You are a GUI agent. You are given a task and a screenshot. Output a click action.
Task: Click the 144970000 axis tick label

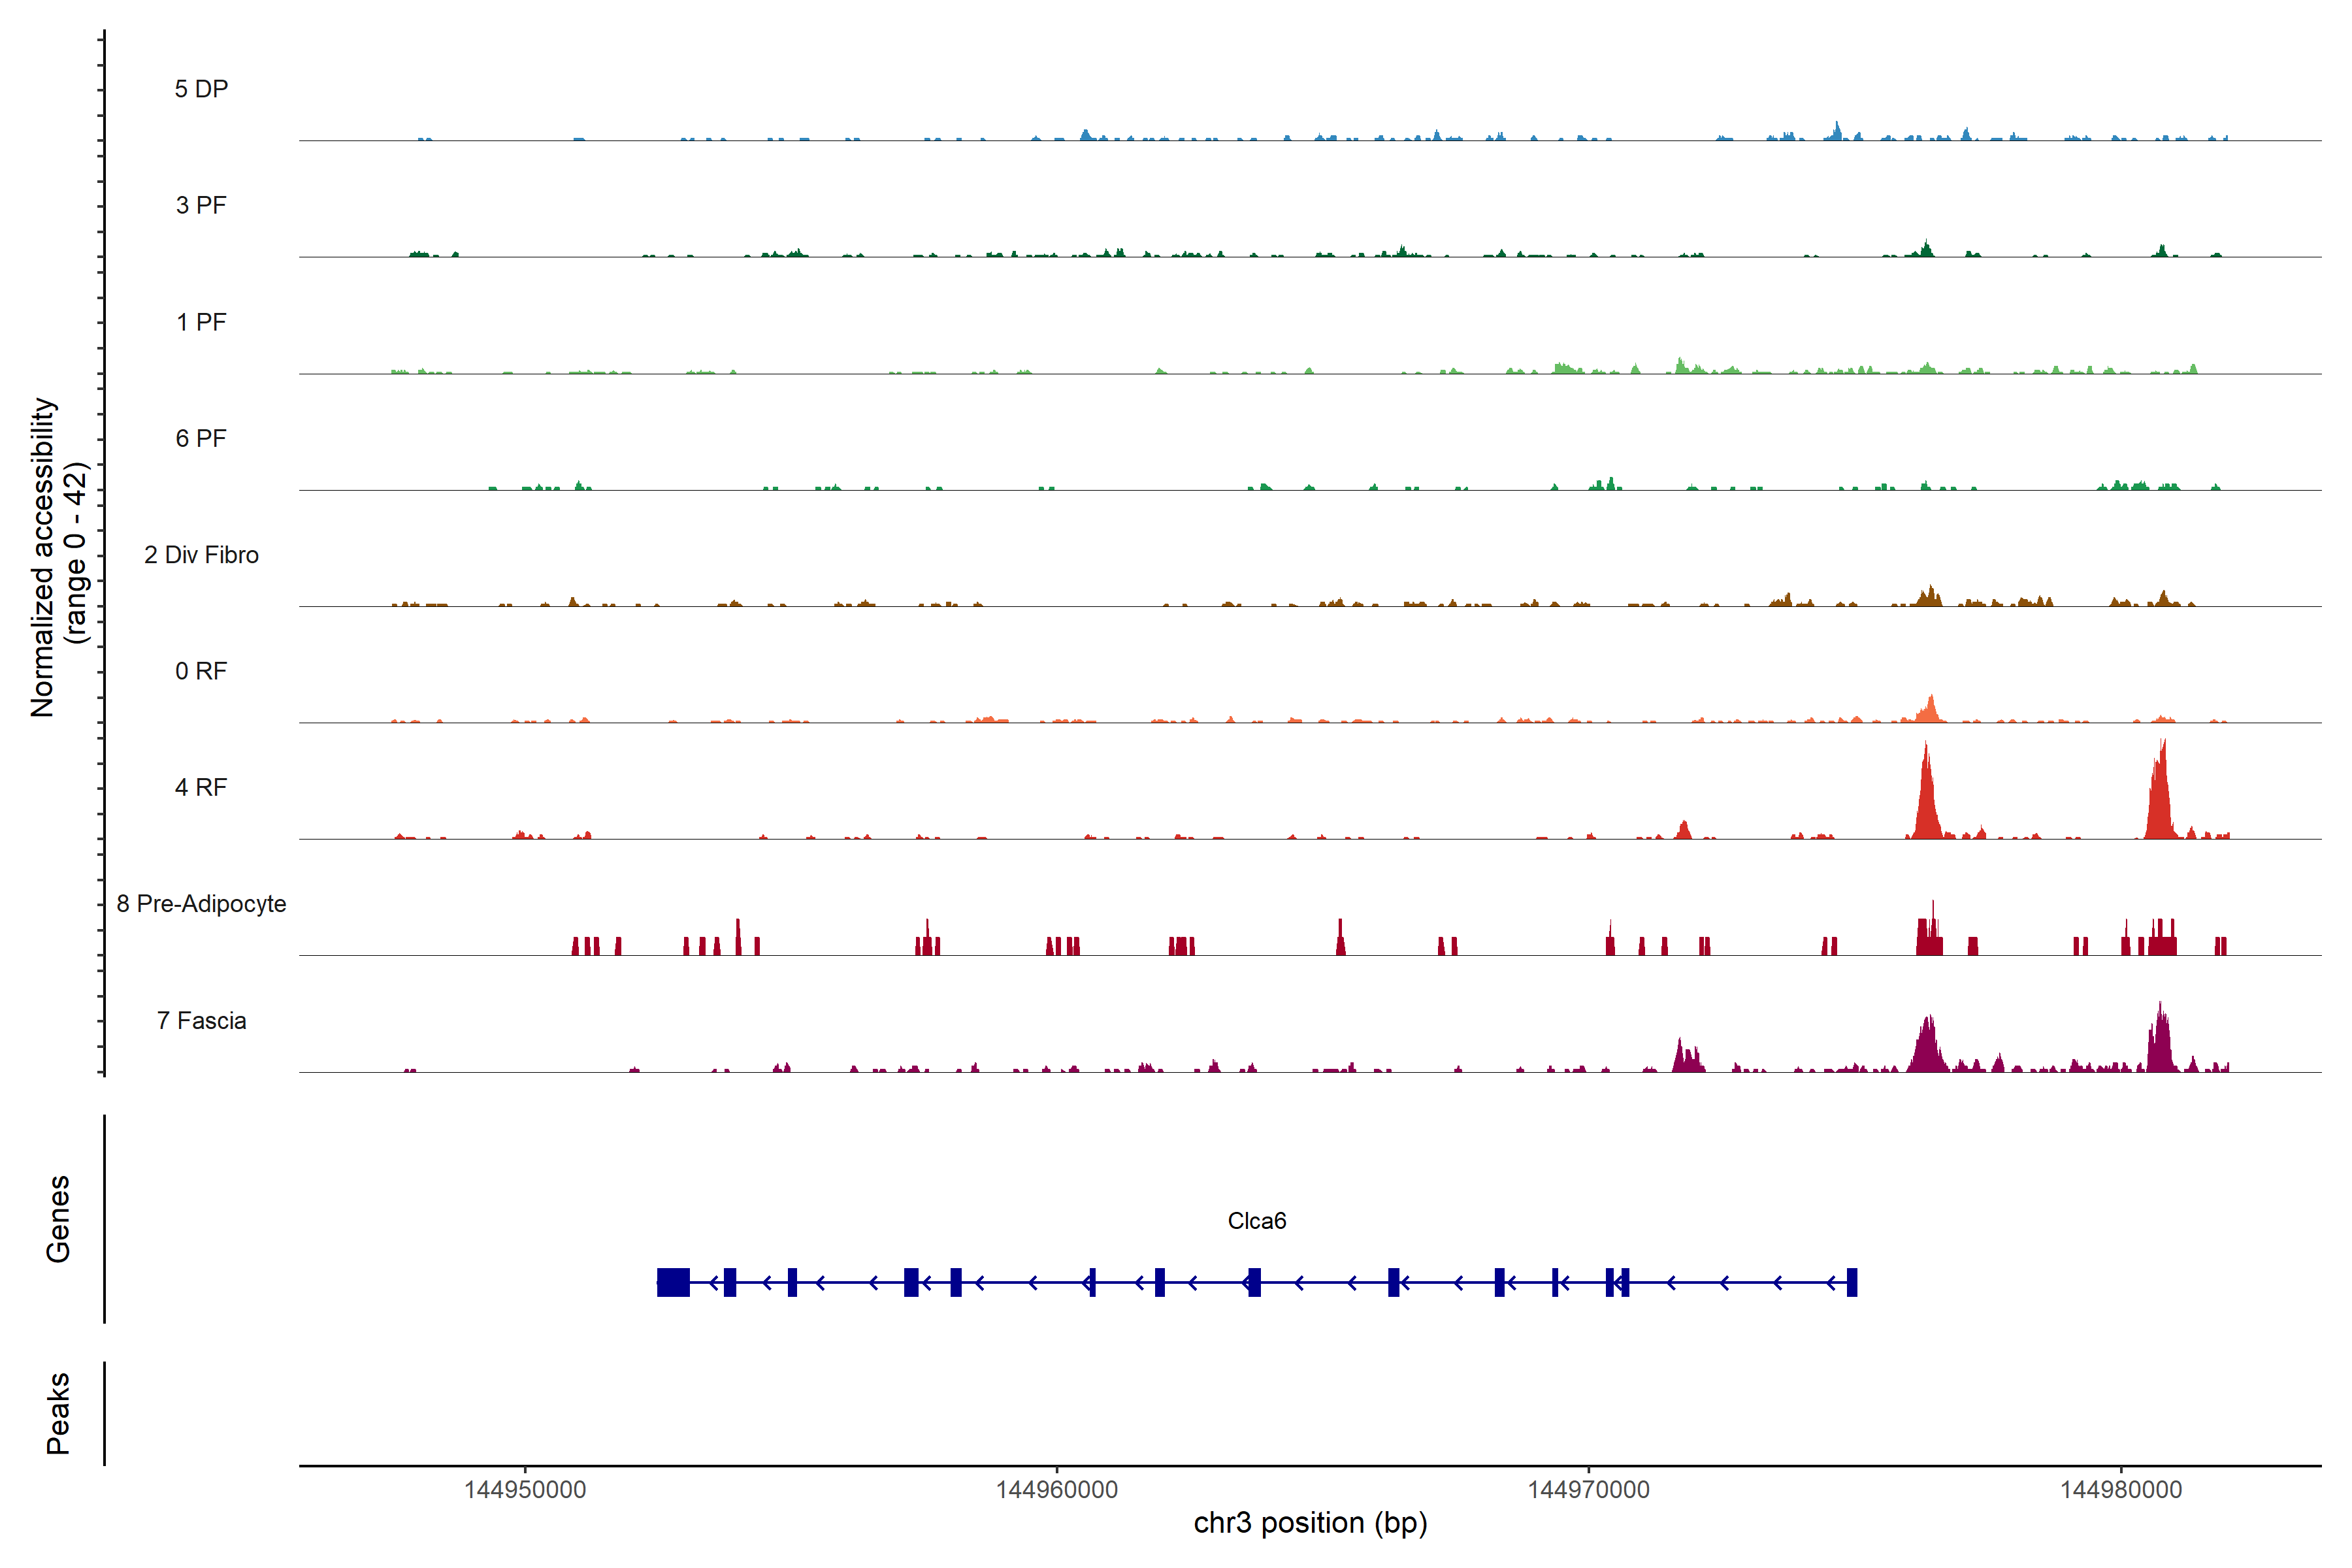tap(1589, 1490)
